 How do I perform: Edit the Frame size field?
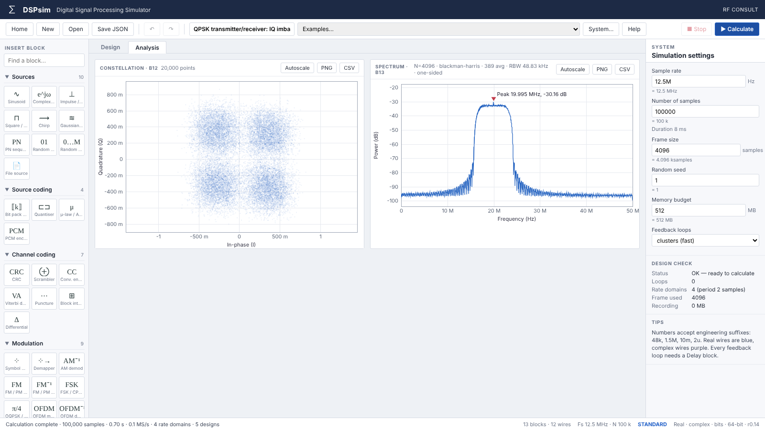pos(696,150)
